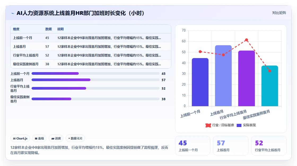Image resolution: width=297 pixels, height=166 pixels.
Task: Click the 对比矩阵 label in header
Action: (279, 13)
